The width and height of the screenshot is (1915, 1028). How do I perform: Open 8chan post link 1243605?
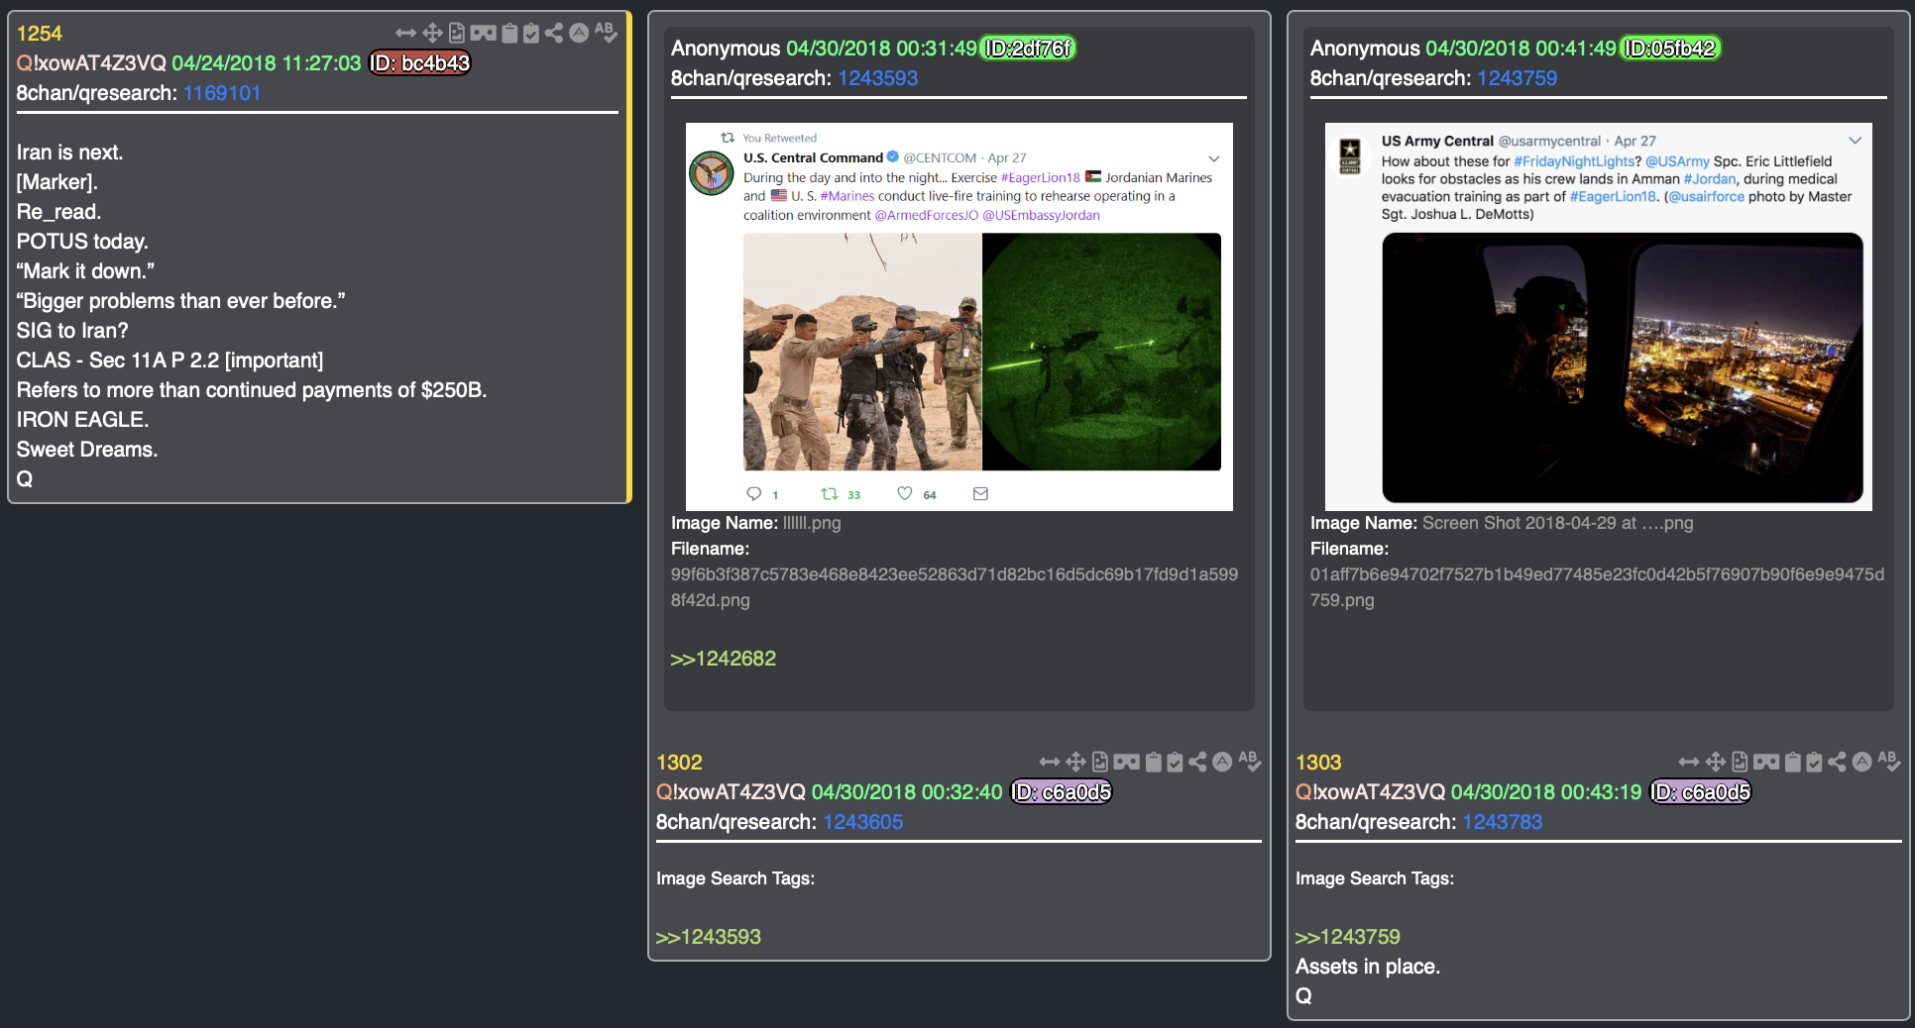tap(862, 822)
